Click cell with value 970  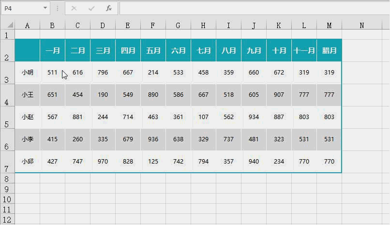tap(103, 162)
